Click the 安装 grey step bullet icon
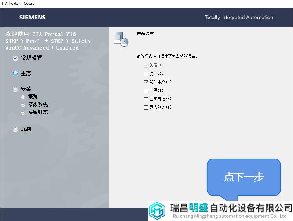This screenshot has width=293, height=221. click(x=15, y=89)
